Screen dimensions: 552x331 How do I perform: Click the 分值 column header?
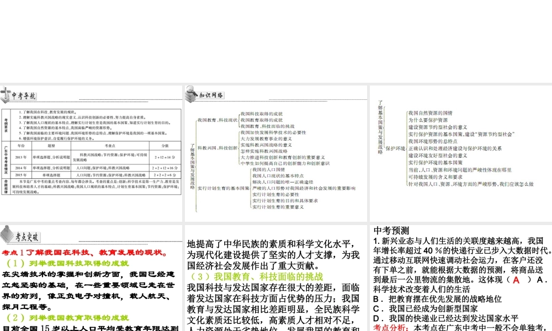click(164, 146)
